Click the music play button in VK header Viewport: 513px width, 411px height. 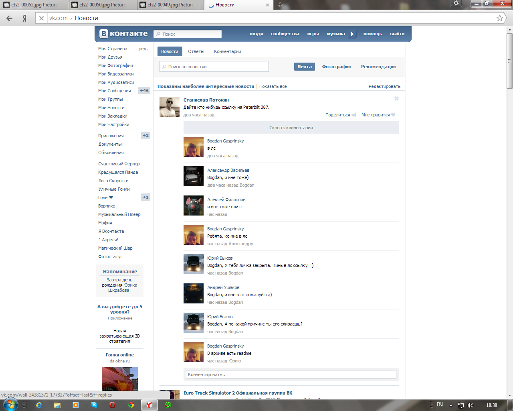(x=352, y=34)
